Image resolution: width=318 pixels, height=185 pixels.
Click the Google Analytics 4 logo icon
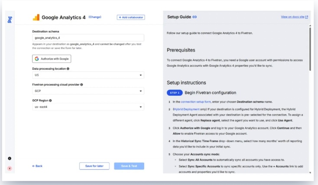click(x=36, y=17)
